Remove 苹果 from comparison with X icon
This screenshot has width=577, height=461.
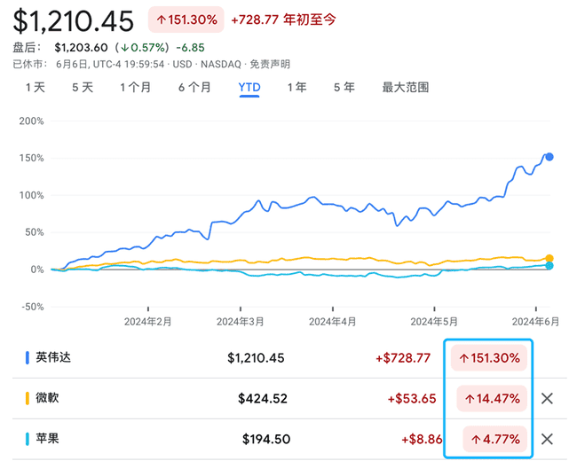pos(547,438)
